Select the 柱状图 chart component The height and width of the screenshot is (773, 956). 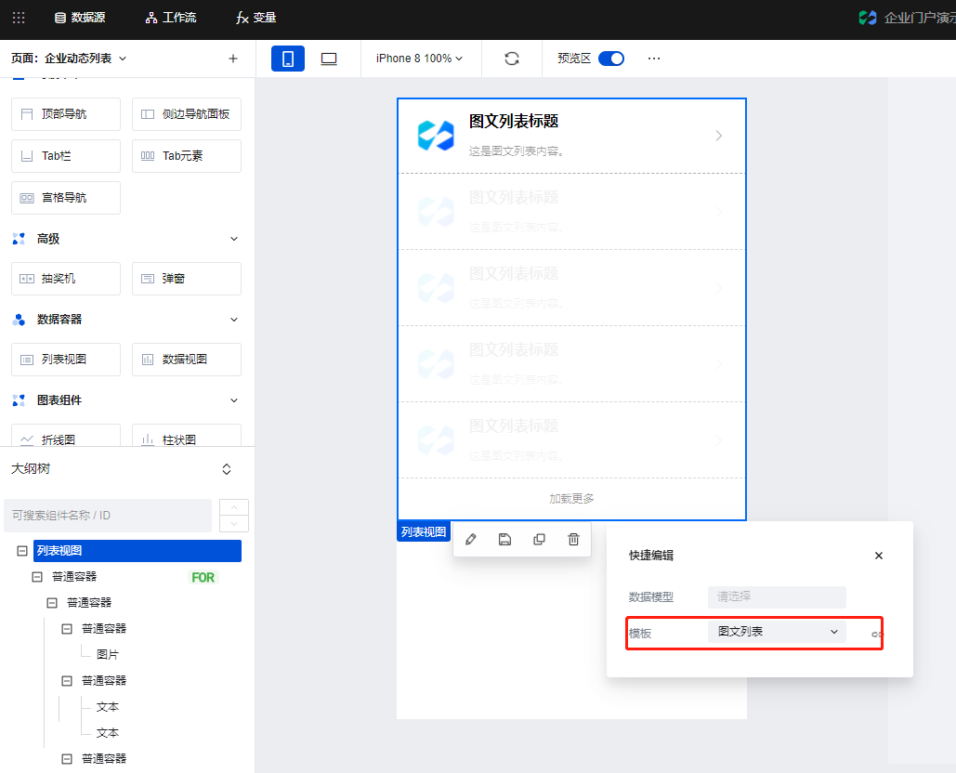[187, 435]
